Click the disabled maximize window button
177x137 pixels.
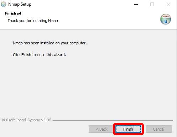152,4
